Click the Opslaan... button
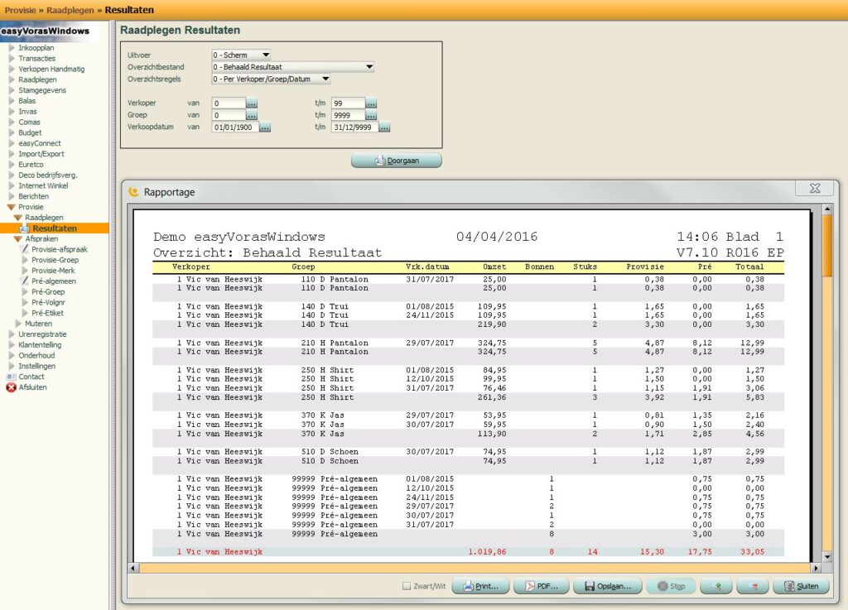 [x=607, y=586]
